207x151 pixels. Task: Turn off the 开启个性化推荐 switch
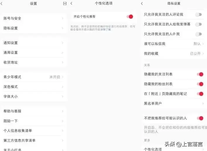130,17
